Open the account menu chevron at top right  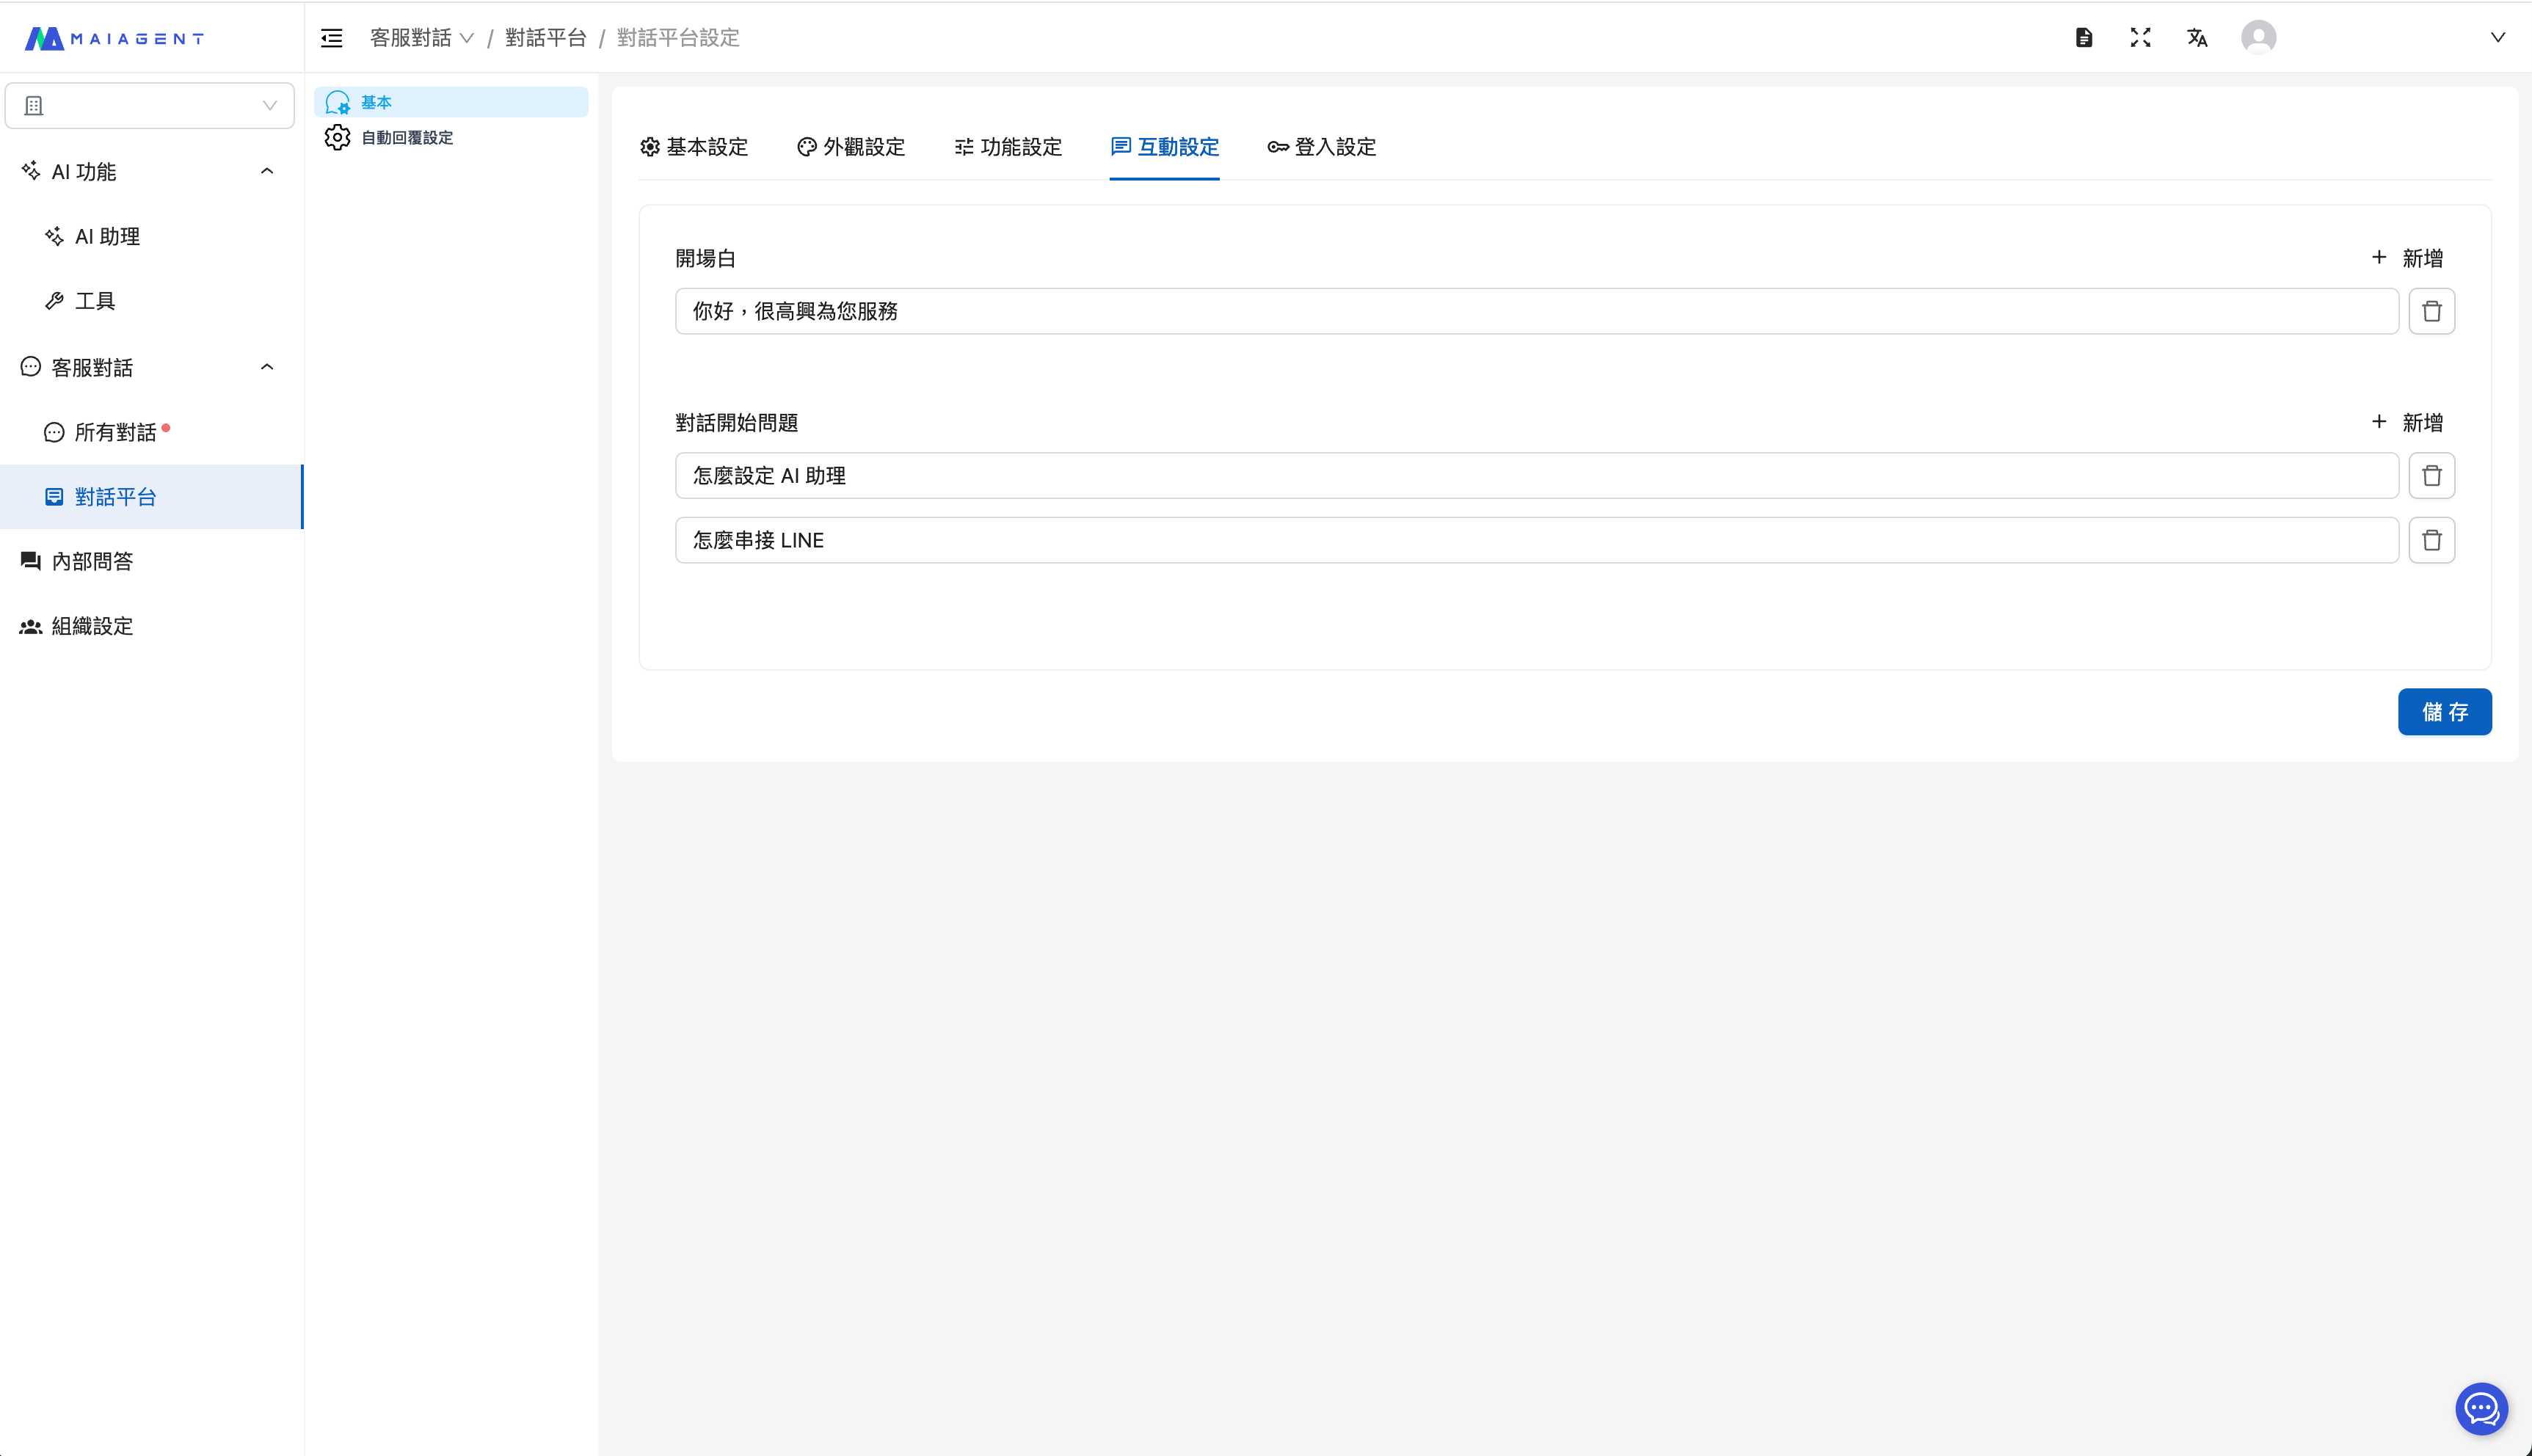pyautogui.click(x=2497, y=38)
